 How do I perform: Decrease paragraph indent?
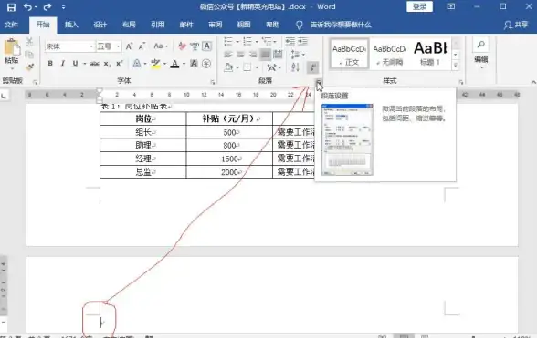click(x=290, y=41)
